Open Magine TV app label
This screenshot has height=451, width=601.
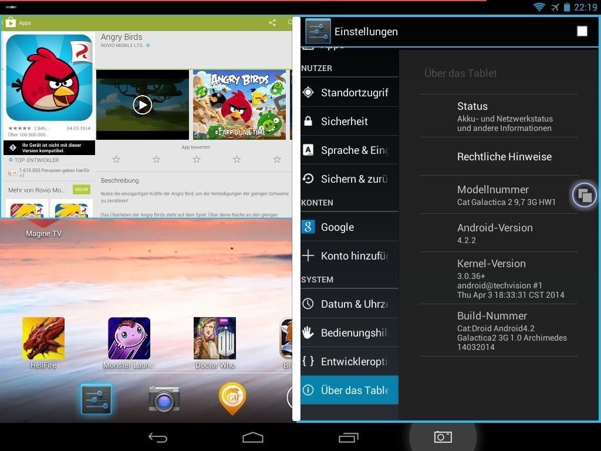[x=43, y=233]
